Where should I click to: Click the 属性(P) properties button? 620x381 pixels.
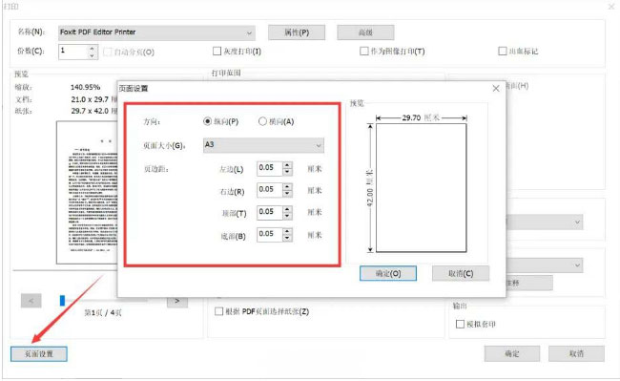pyautogui.click(x=297, y=32)
